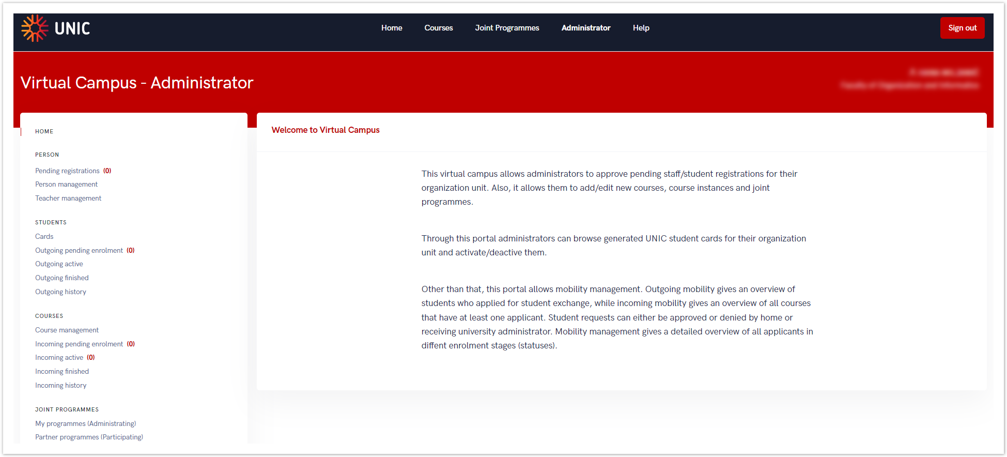This screenshot has height=457, width=1007.
Task: Go to Person management
Action: tap(66, 185)
